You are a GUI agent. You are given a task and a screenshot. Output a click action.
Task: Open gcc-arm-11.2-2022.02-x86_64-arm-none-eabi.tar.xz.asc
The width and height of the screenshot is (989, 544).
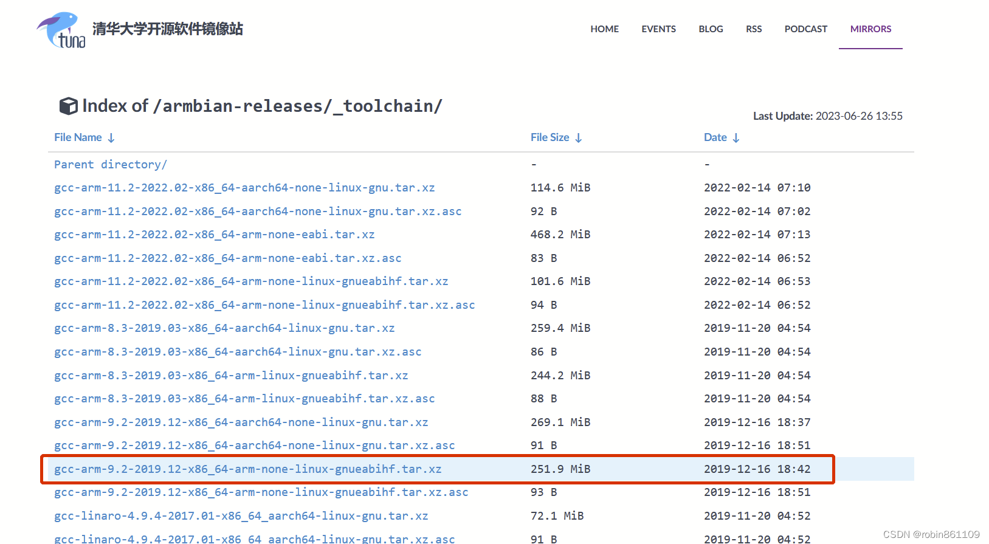tap(228, 258)
